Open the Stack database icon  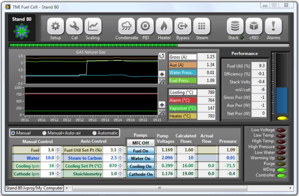pos(235,27)
